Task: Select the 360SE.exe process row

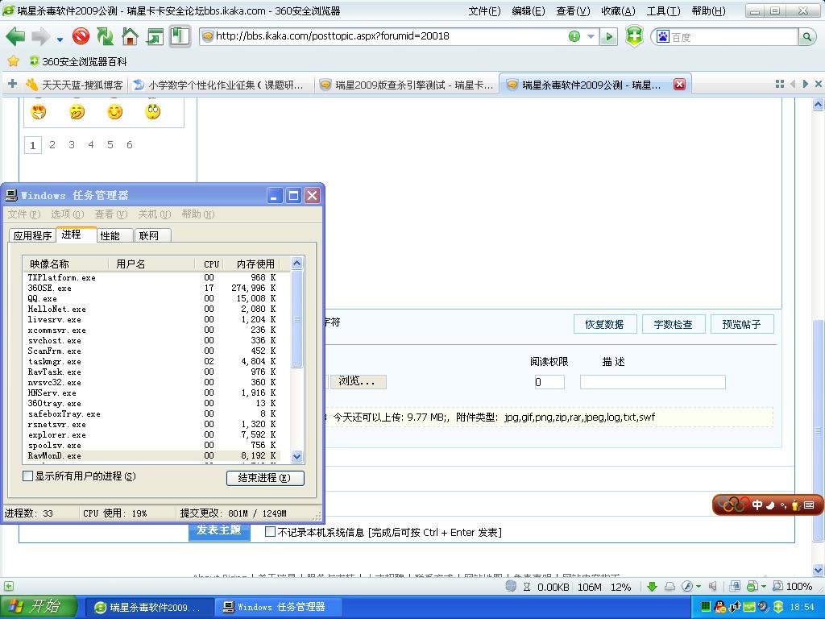Action: click(x=152, y=288)
